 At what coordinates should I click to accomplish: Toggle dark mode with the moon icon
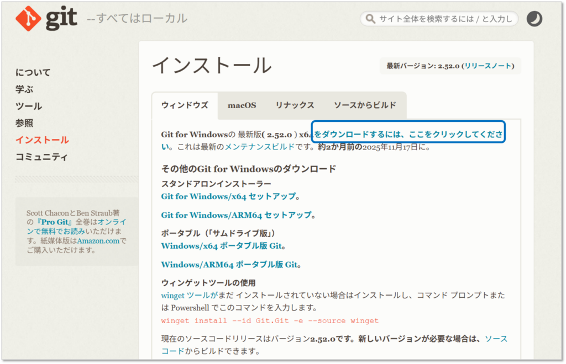(534, 19)
